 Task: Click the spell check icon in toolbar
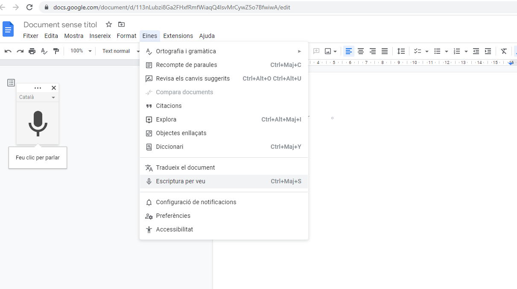click(44, 51)
